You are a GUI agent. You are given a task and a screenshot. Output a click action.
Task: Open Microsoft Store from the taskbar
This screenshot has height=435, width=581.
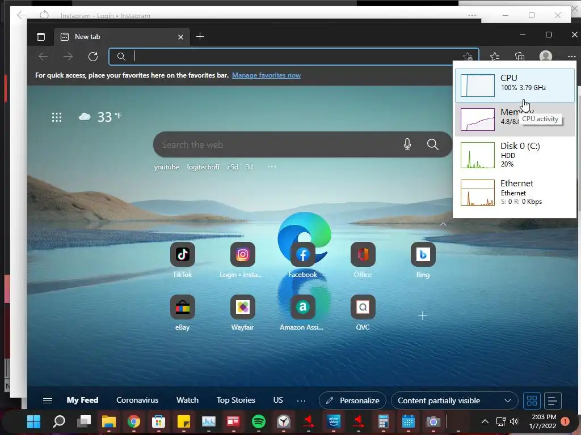click(159, 421)
